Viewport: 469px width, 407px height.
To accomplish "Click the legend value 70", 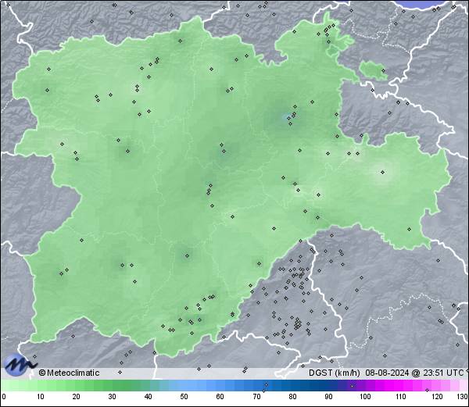I will [x=256, y=397].
